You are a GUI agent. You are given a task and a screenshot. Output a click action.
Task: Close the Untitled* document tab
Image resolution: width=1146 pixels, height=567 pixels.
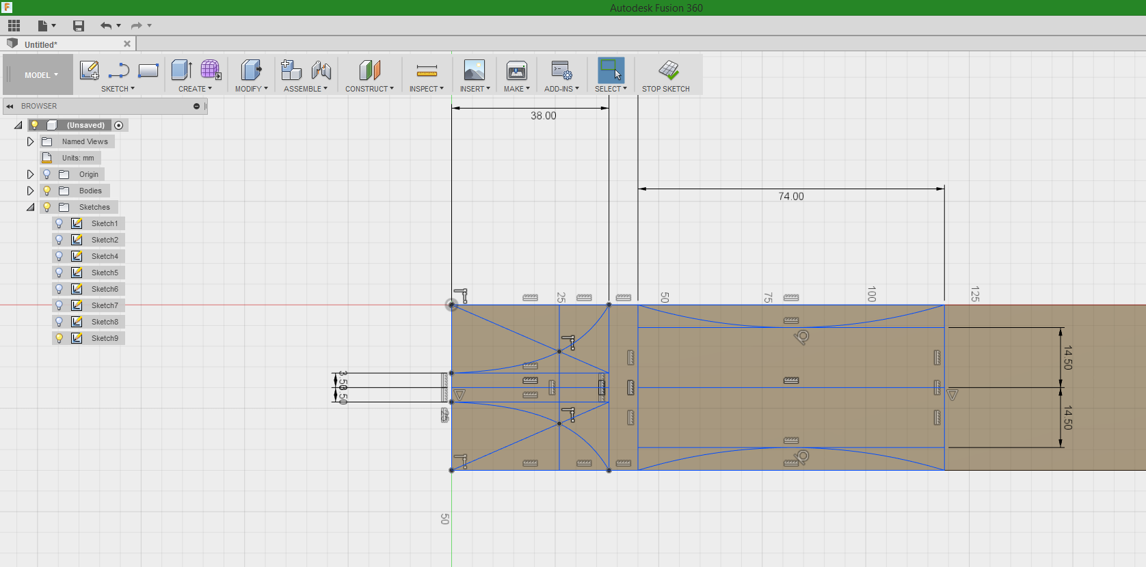tap(127, 44)
